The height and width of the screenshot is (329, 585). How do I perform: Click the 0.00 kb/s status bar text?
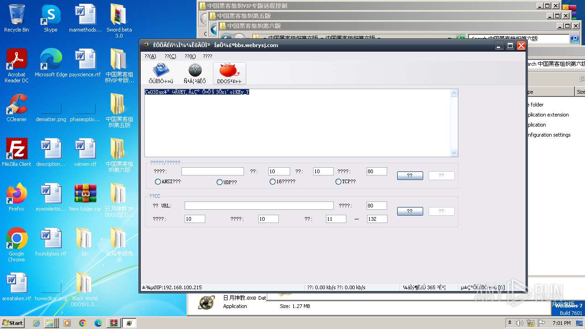coord(336,287)
